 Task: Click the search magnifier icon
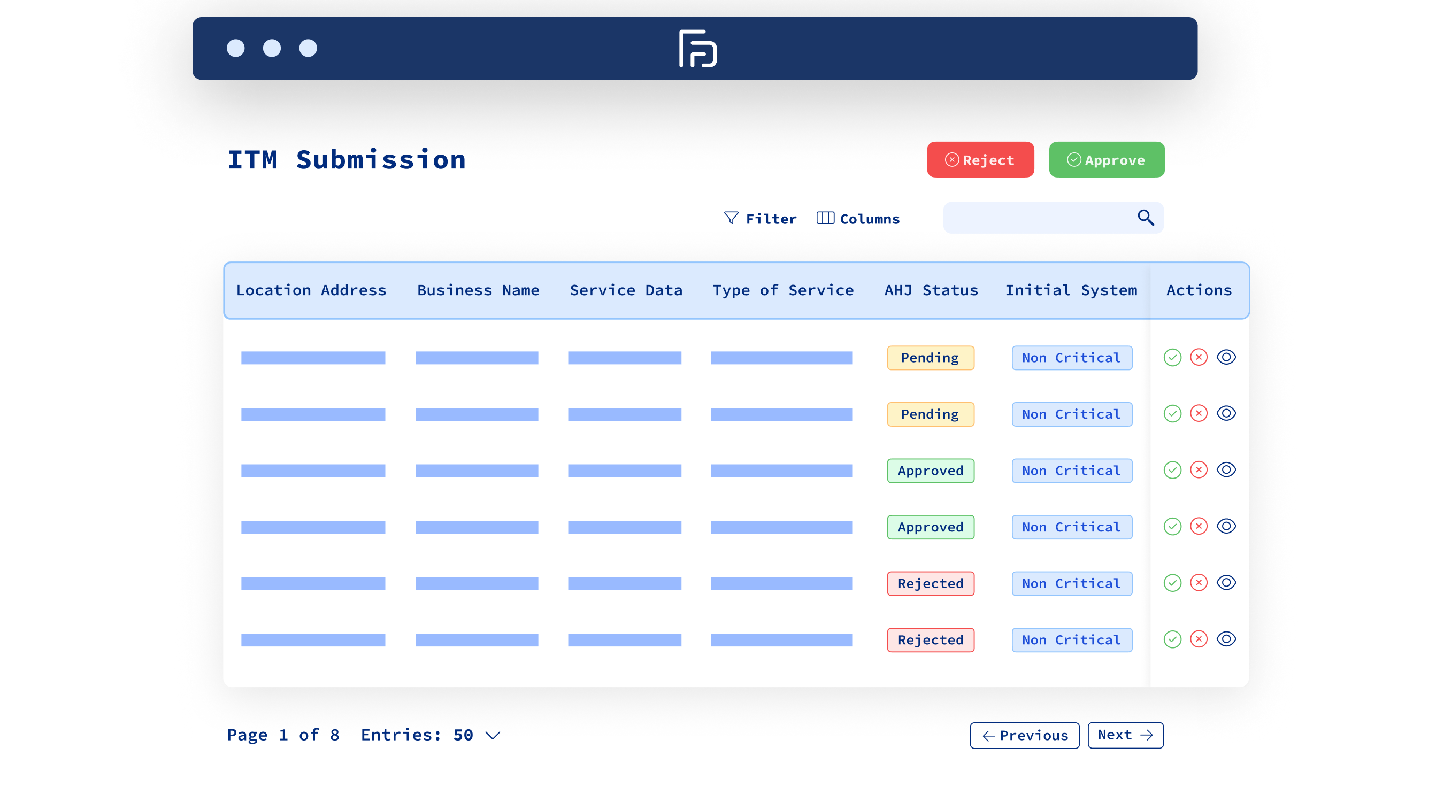pyautogui.click(x=1145, y=218)
